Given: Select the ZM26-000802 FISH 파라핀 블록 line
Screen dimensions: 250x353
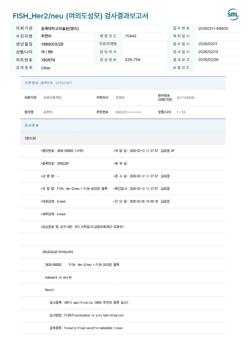Looking at the screenshot, I should pos(82,265).
